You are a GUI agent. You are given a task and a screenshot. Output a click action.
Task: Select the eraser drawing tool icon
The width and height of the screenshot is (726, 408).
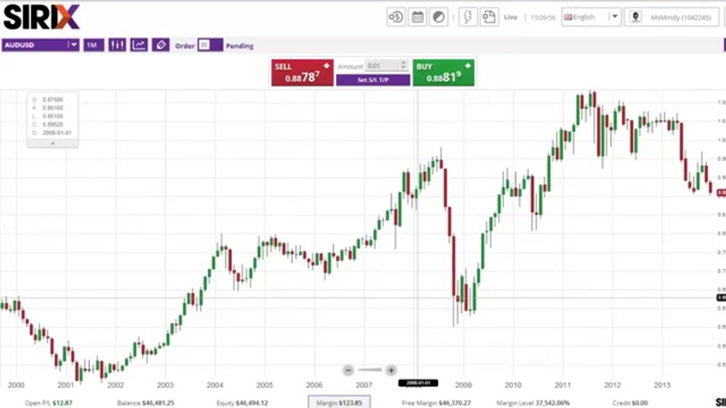(161, 45)
